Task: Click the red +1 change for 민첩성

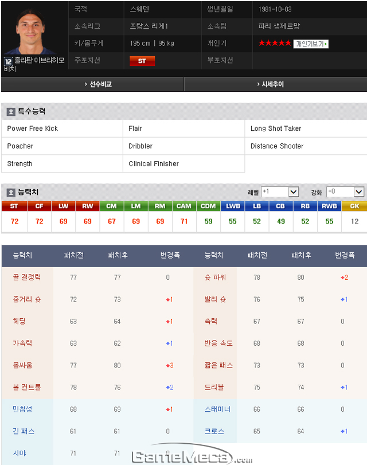Action: [169, 409]
